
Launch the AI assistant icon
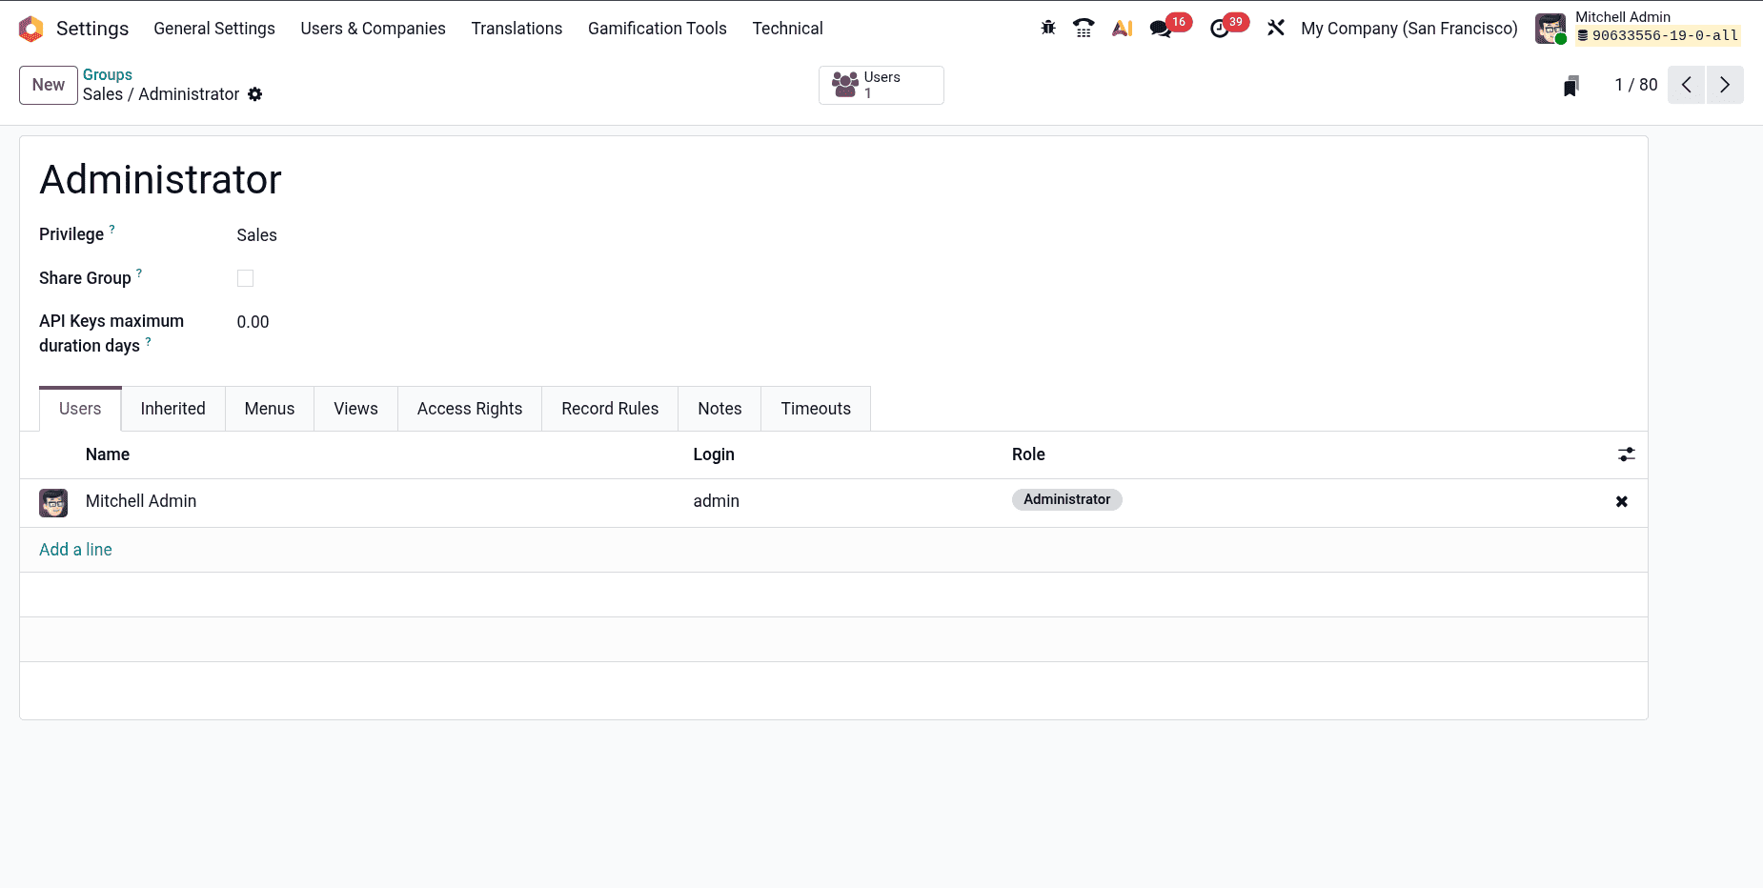point(1122,28)
